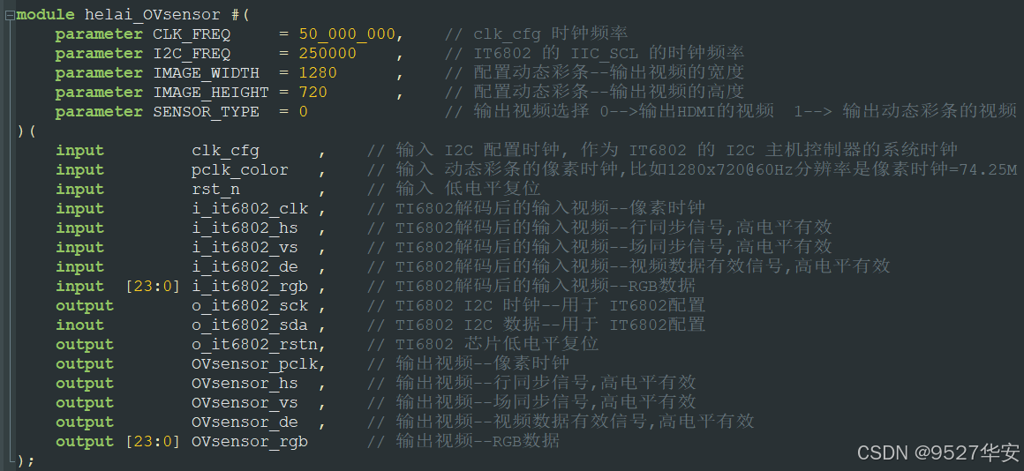Click the pclk_color port name
The width and height of the screenshot is (1024, 471).
pos(240,169)
